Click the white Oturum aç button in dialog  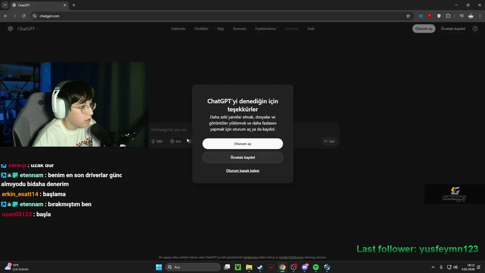click(x=242, y=144)
